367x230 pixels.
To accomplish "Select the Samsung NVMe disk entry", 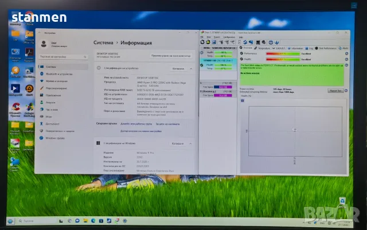I will pos(218,52).
